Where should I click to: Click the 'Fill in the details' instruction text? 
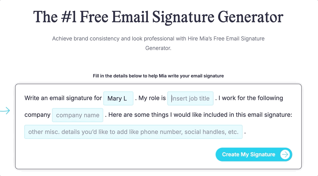click(158, 76)
